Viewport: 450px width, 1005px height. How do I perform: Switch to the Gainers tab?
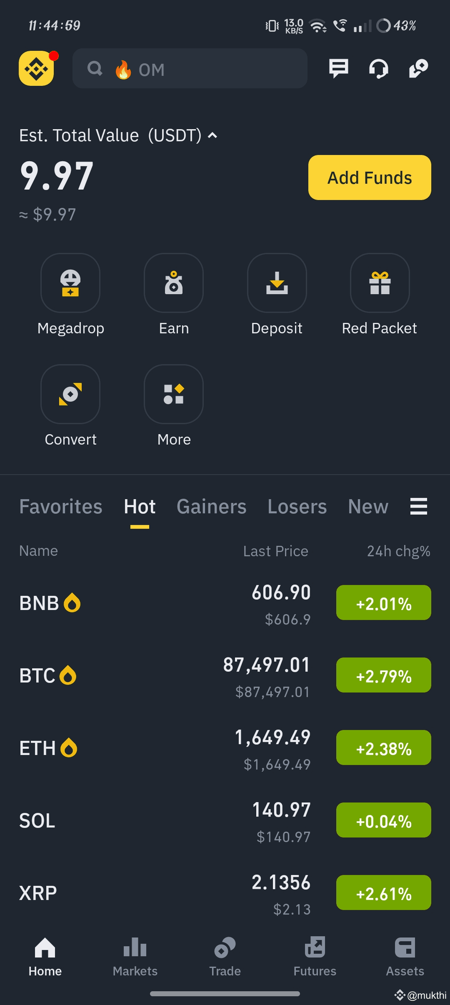click(x=211, y=507)
